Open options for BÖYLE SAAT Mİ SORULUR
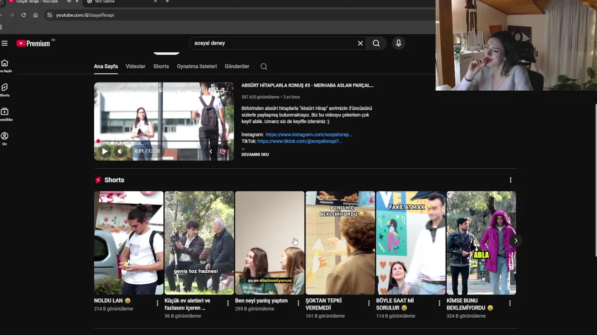Viewport: 597px width, 335px height. click(439, 303)
